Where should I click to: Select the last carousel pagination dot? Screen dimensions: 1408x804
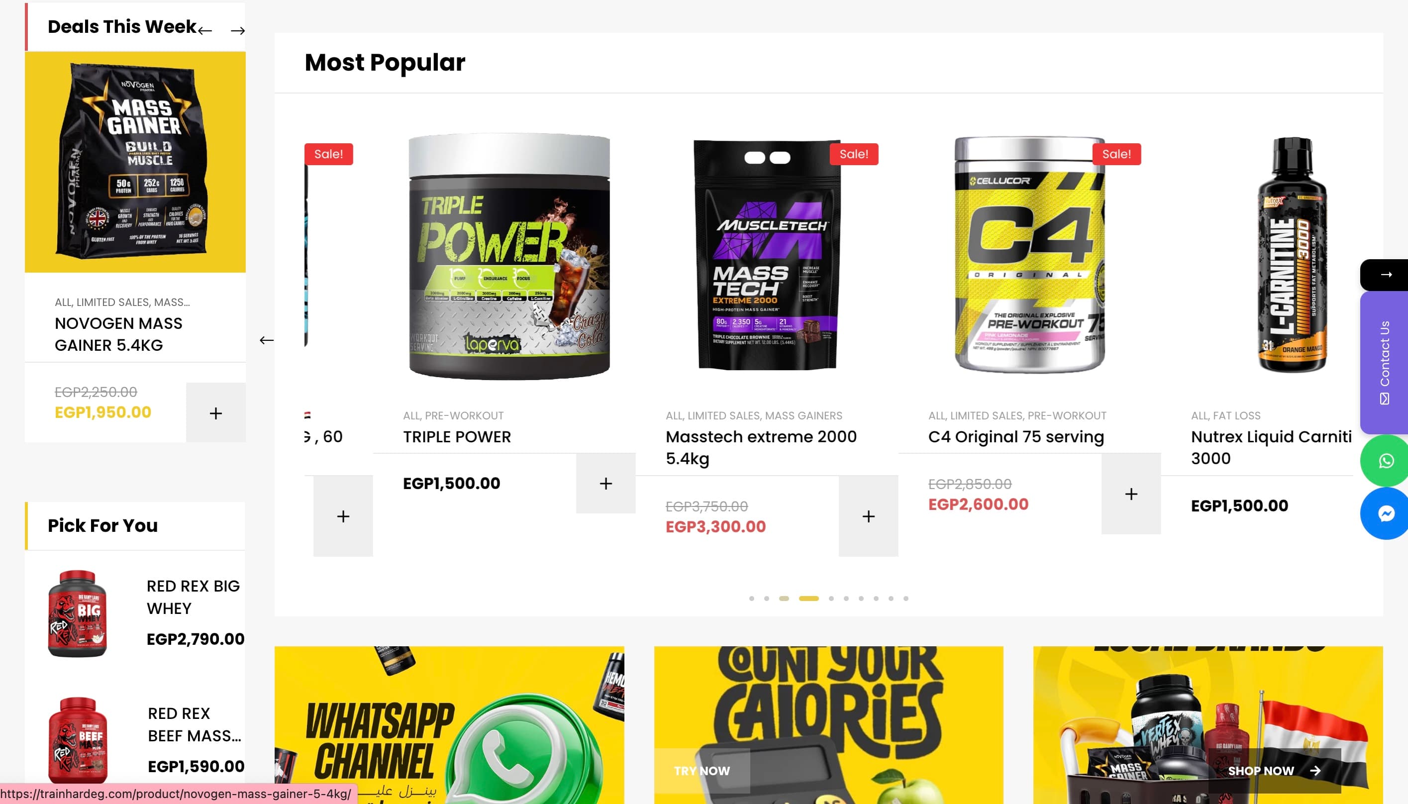pos(905,598)
